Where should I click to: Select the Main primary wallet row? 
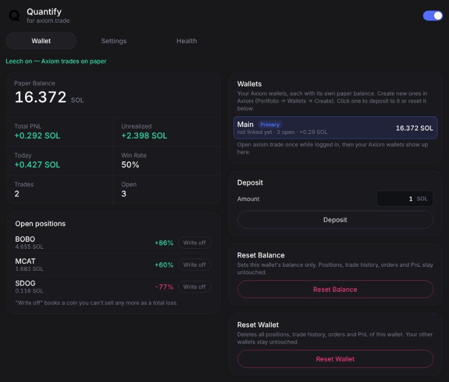tap(335, 128)
